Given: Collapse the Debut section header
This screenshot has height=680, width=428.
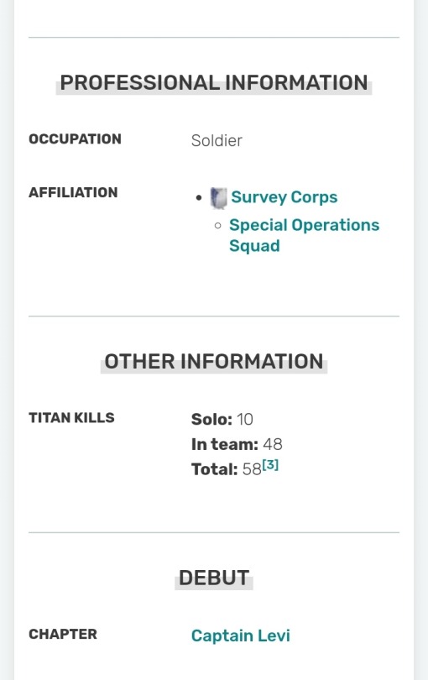Looking at the screenshot, I should coord(214,578).
